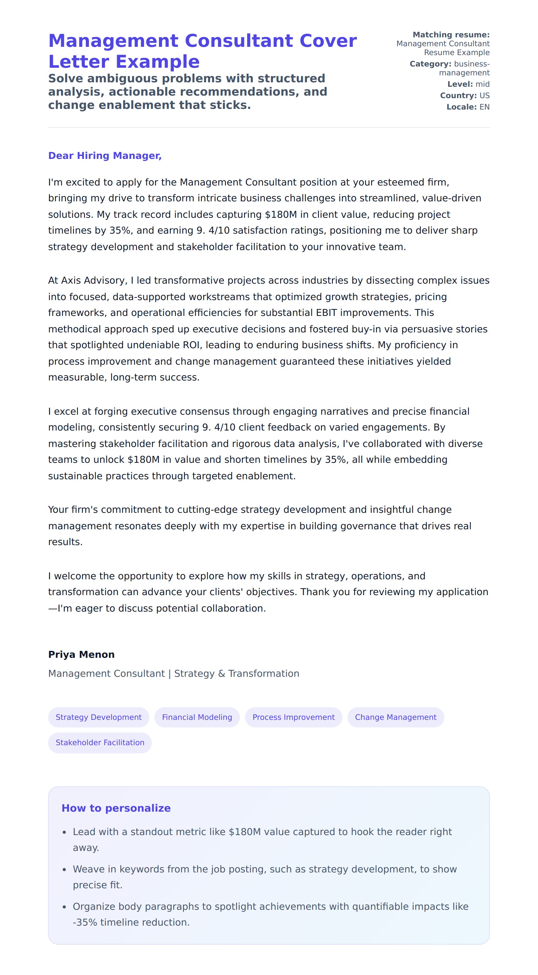Image resolution: width=538 pixels, height=975 pixels.
Task: Click the tip about weaving in job posting keywords
Action: [x=265, y=877]
